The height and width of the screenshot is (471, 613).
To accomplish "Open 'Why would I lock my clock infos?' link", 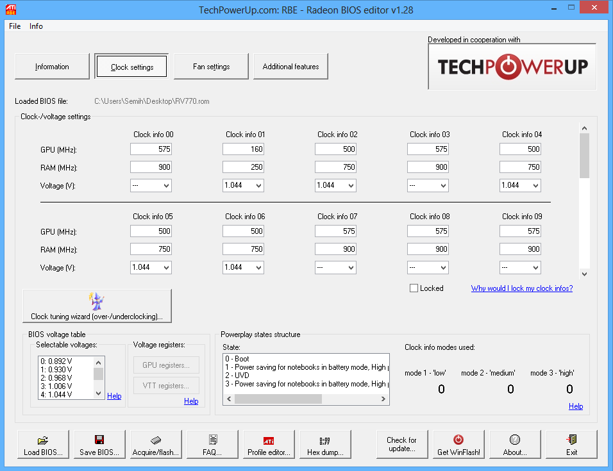I will point(521,288).
